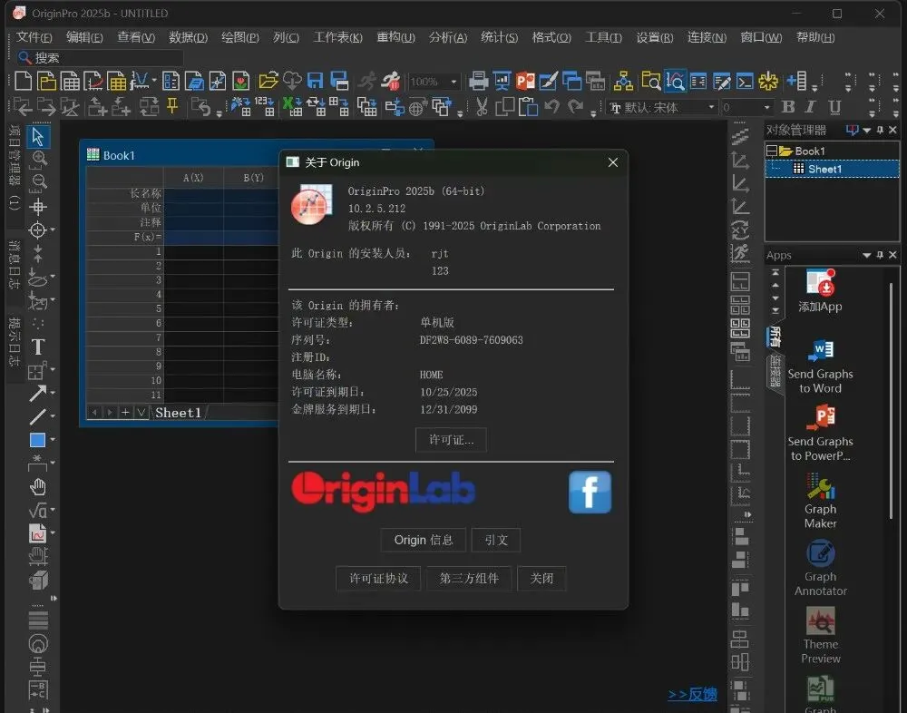Screen dimensions: 907x713
Task: Select the Text tool in left toolbar
Action: 38,347
